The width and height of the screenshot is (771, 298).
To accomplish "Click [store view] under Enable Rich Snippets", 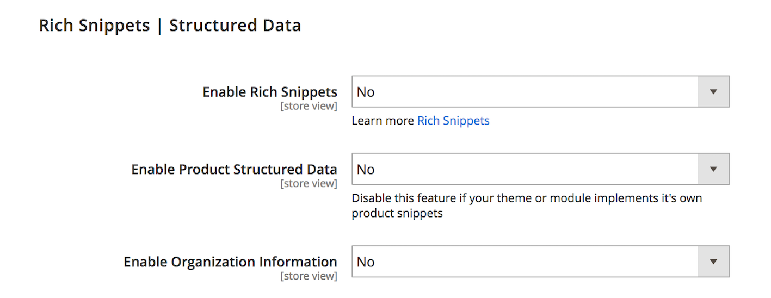I will click(x=309, y=106).
